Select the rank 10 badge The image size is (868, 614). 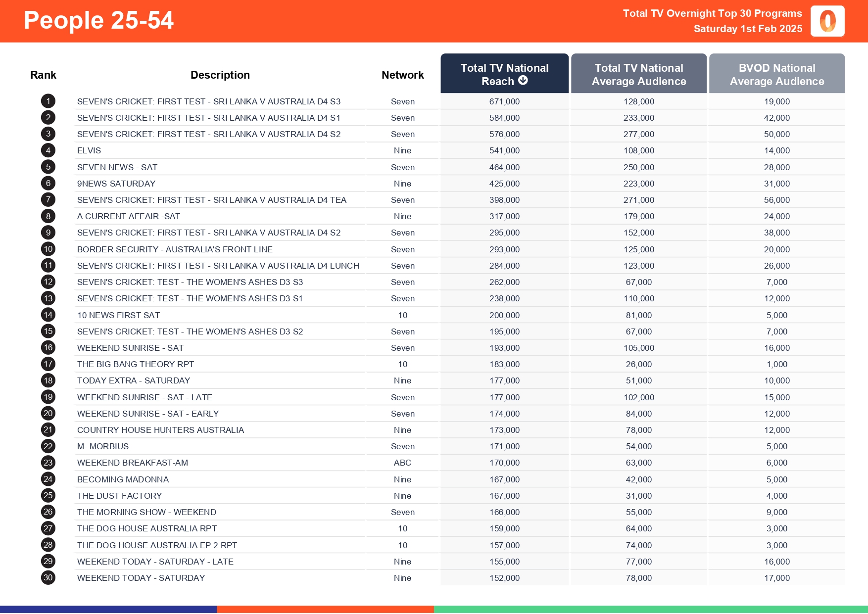click(48, 249)
